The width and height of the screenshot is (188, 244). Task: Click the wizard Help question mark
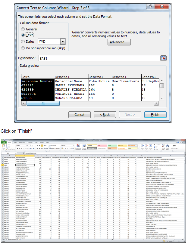(150, 6)
